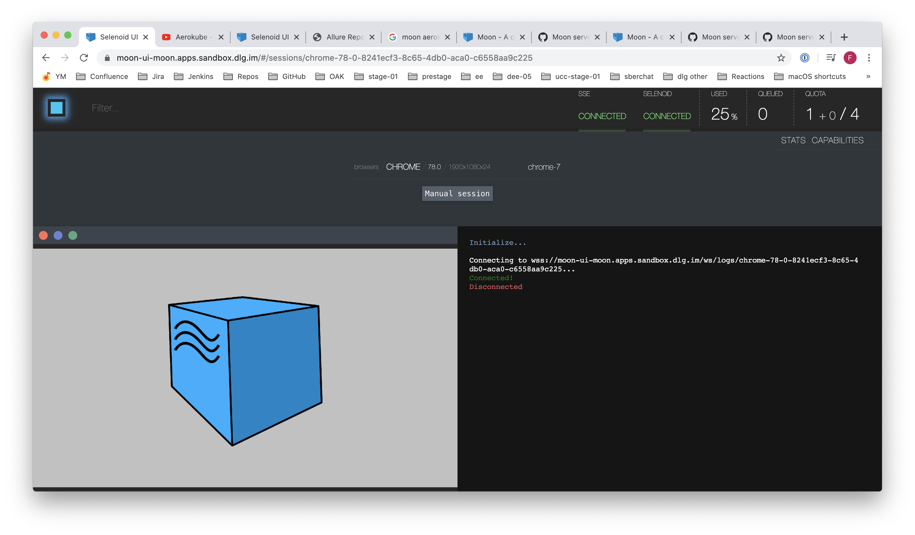
Task: Click the profile avatar icon
Action: pos(850,58)
